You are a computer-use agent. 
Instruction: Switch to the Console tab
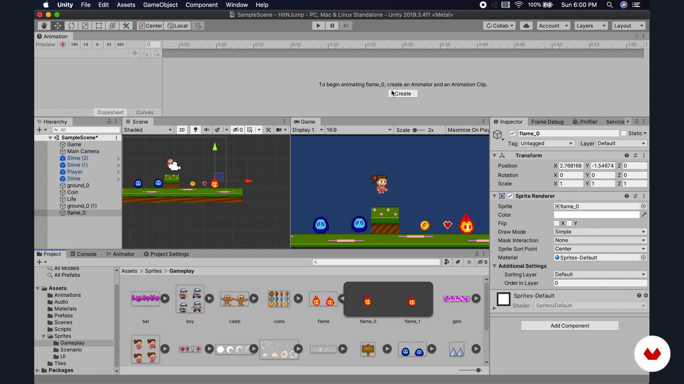click(83, 254)
